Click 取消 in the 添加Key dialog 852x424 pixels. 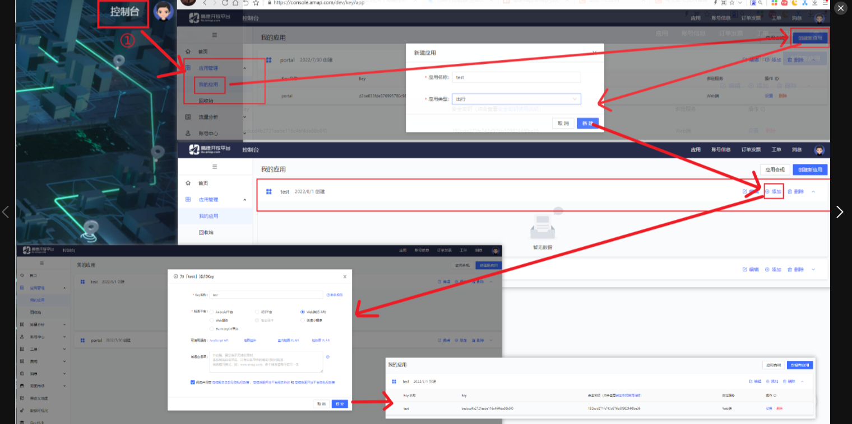[x=322, y=403]
